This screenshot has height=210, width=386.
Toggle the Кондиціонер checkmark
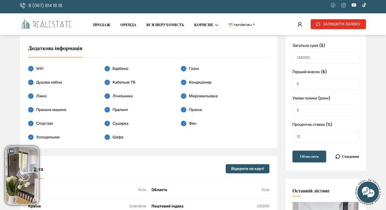184,82
